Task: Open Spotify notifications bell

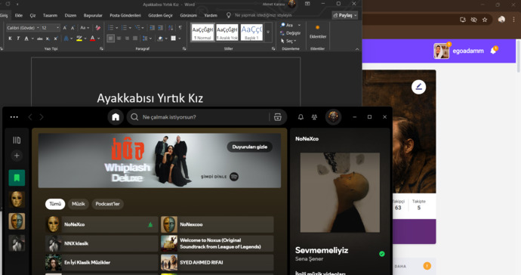Action: pyautogui.click(x=301, y=117)
